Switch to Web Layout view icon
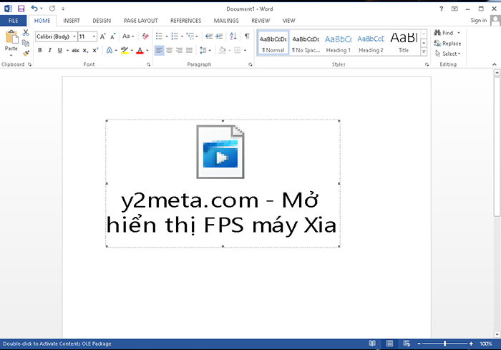The height and width of the screenshot is (350, 501). pos(407,344)
